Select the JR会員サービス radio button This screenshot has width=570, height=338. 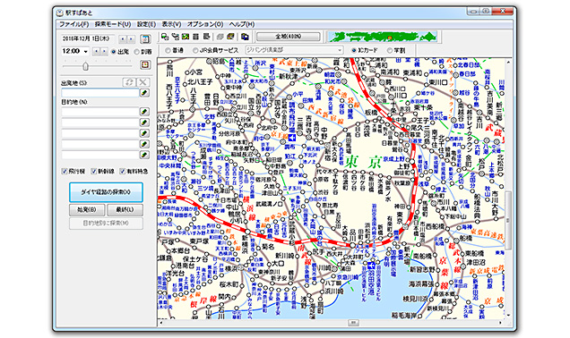point(195,50)
